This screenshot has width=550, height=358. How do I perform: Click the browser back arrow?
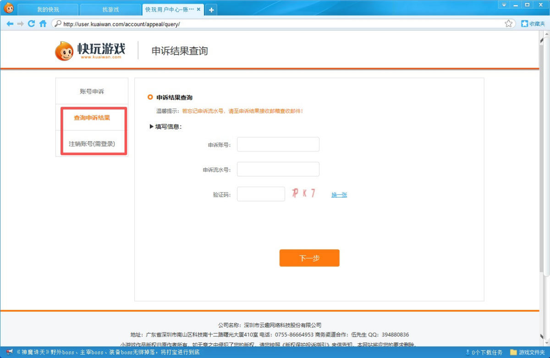click(x=10, y=24)
